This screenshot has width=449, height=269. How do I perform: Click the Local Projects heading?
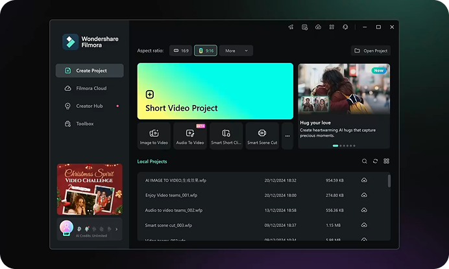pyautogui.click(x=152, y=161)
